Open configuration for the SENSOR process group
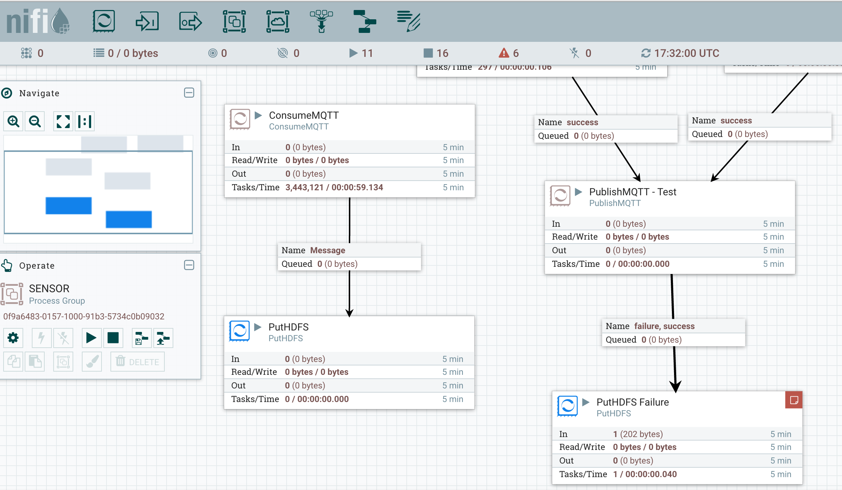The image size is (842, 490). 13,338
